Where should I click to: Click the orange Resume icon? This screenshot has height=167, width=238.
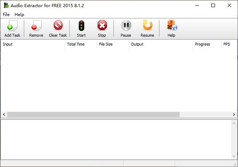(x=147, y=26)
